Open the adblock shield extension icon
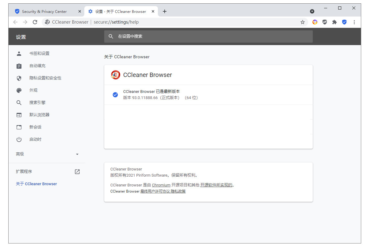The height and width of the screenshot is (249, 371). coord(325,22)
